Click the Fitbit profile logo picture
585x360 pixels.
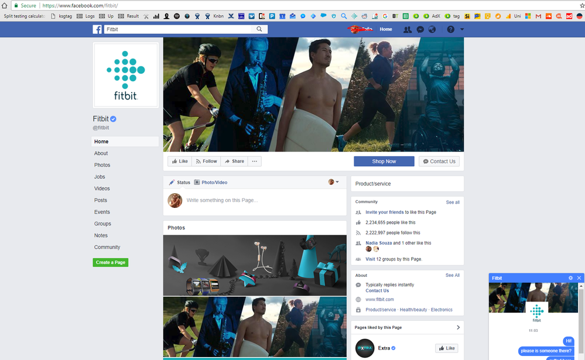126,75
